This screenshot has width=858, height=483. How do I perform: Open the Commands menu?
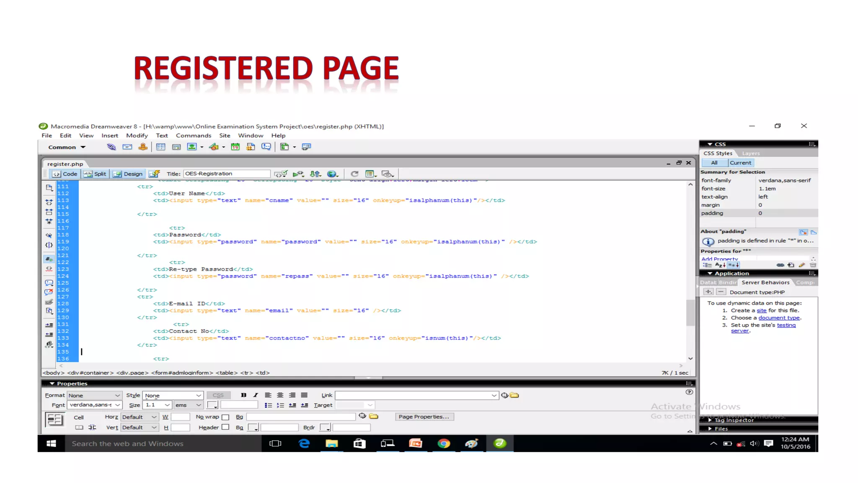click(x=193, y=135)
